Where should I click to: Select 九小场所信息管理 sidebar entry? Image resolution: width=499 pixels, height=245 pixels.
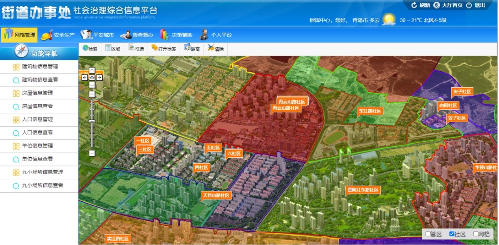coord(42,172)
